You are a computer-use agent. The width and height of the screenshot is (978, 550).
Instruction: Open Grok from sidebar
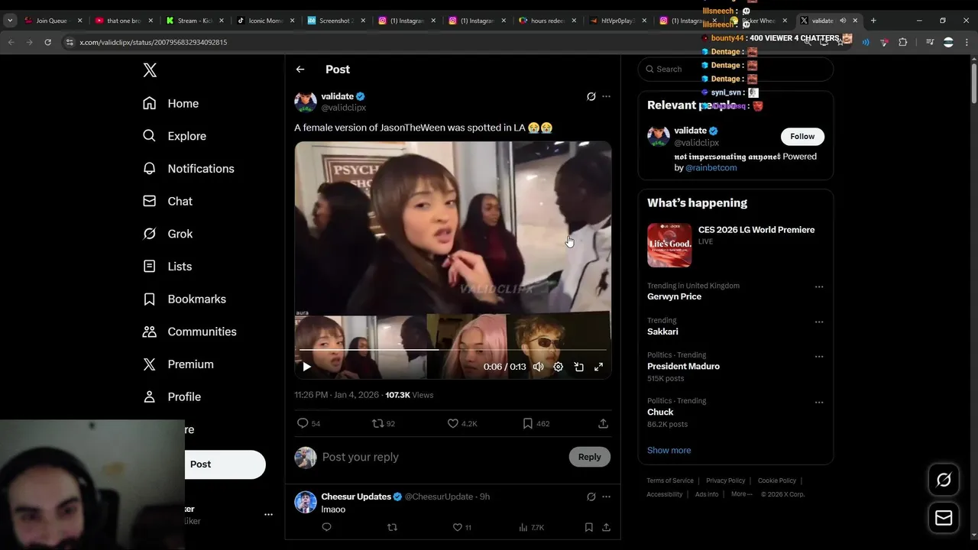pyautogui.click(x=168, y=234)
